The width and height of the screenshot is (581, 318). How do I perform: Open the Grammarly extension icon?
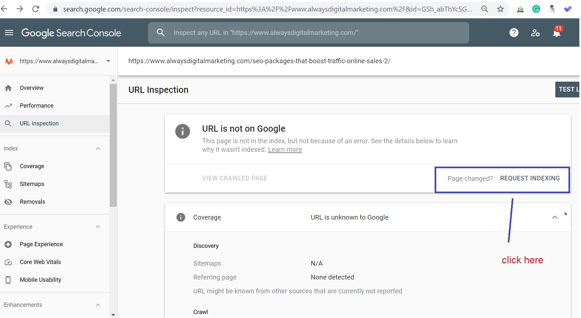coord(536,9)
